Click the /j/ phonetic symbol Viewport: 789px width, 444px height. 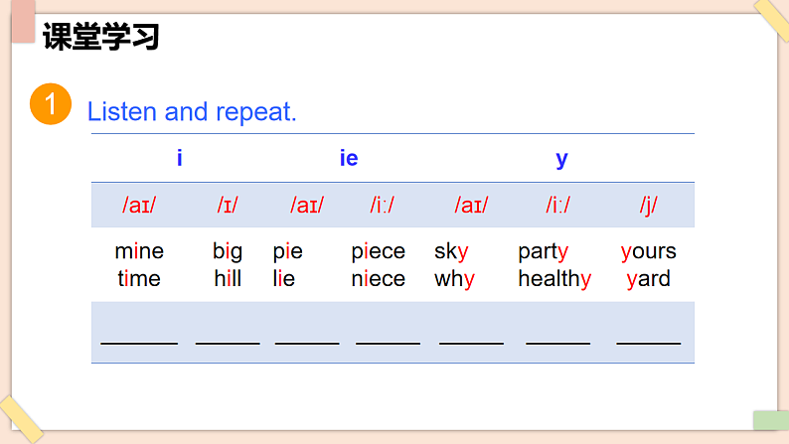648,206
